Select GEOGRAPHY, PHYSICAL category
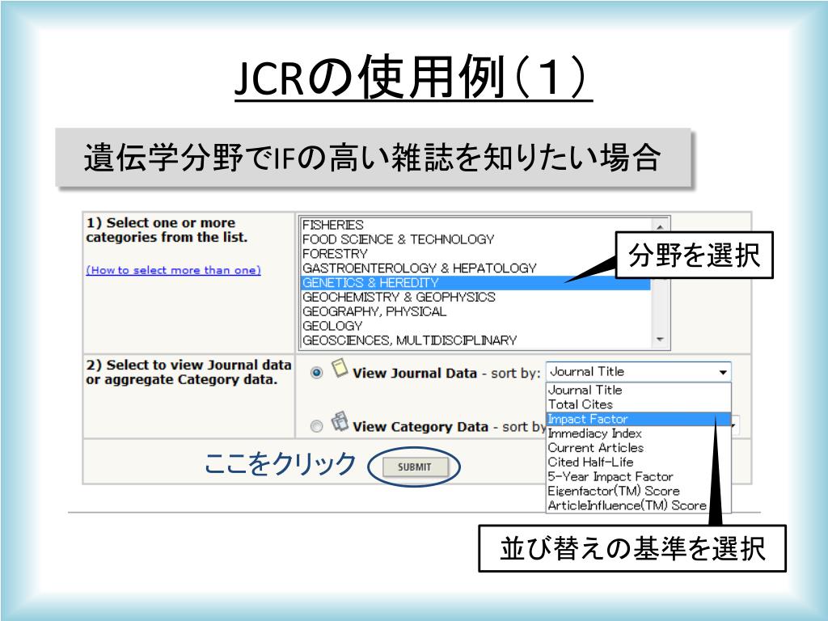Viewport: 828px width, 621px height. tap(475, 311)
